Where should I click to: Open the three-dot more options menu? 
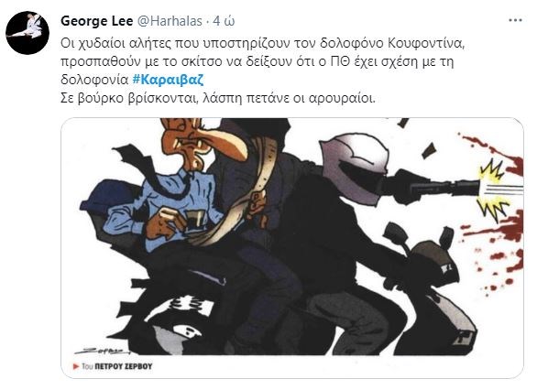(515, 20)
